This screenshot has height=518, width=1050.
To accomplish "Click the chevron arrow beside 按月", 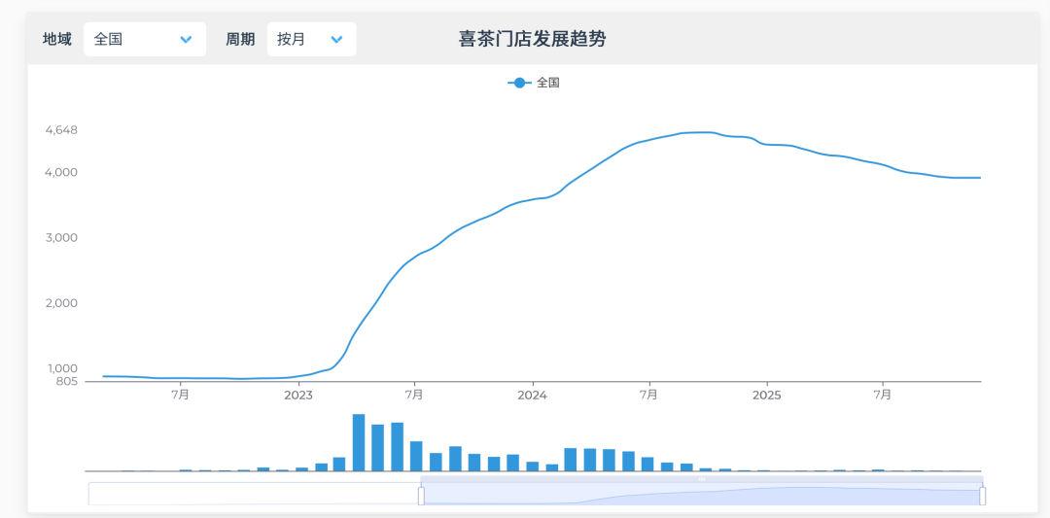I will tap(336, 39).
